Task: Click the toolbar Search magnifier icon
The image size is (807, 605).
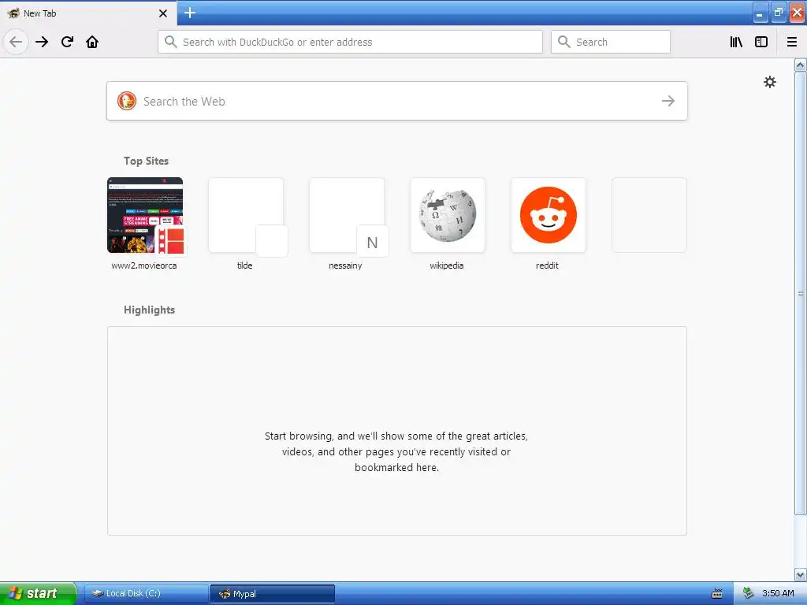Action: tap(564, 42)
